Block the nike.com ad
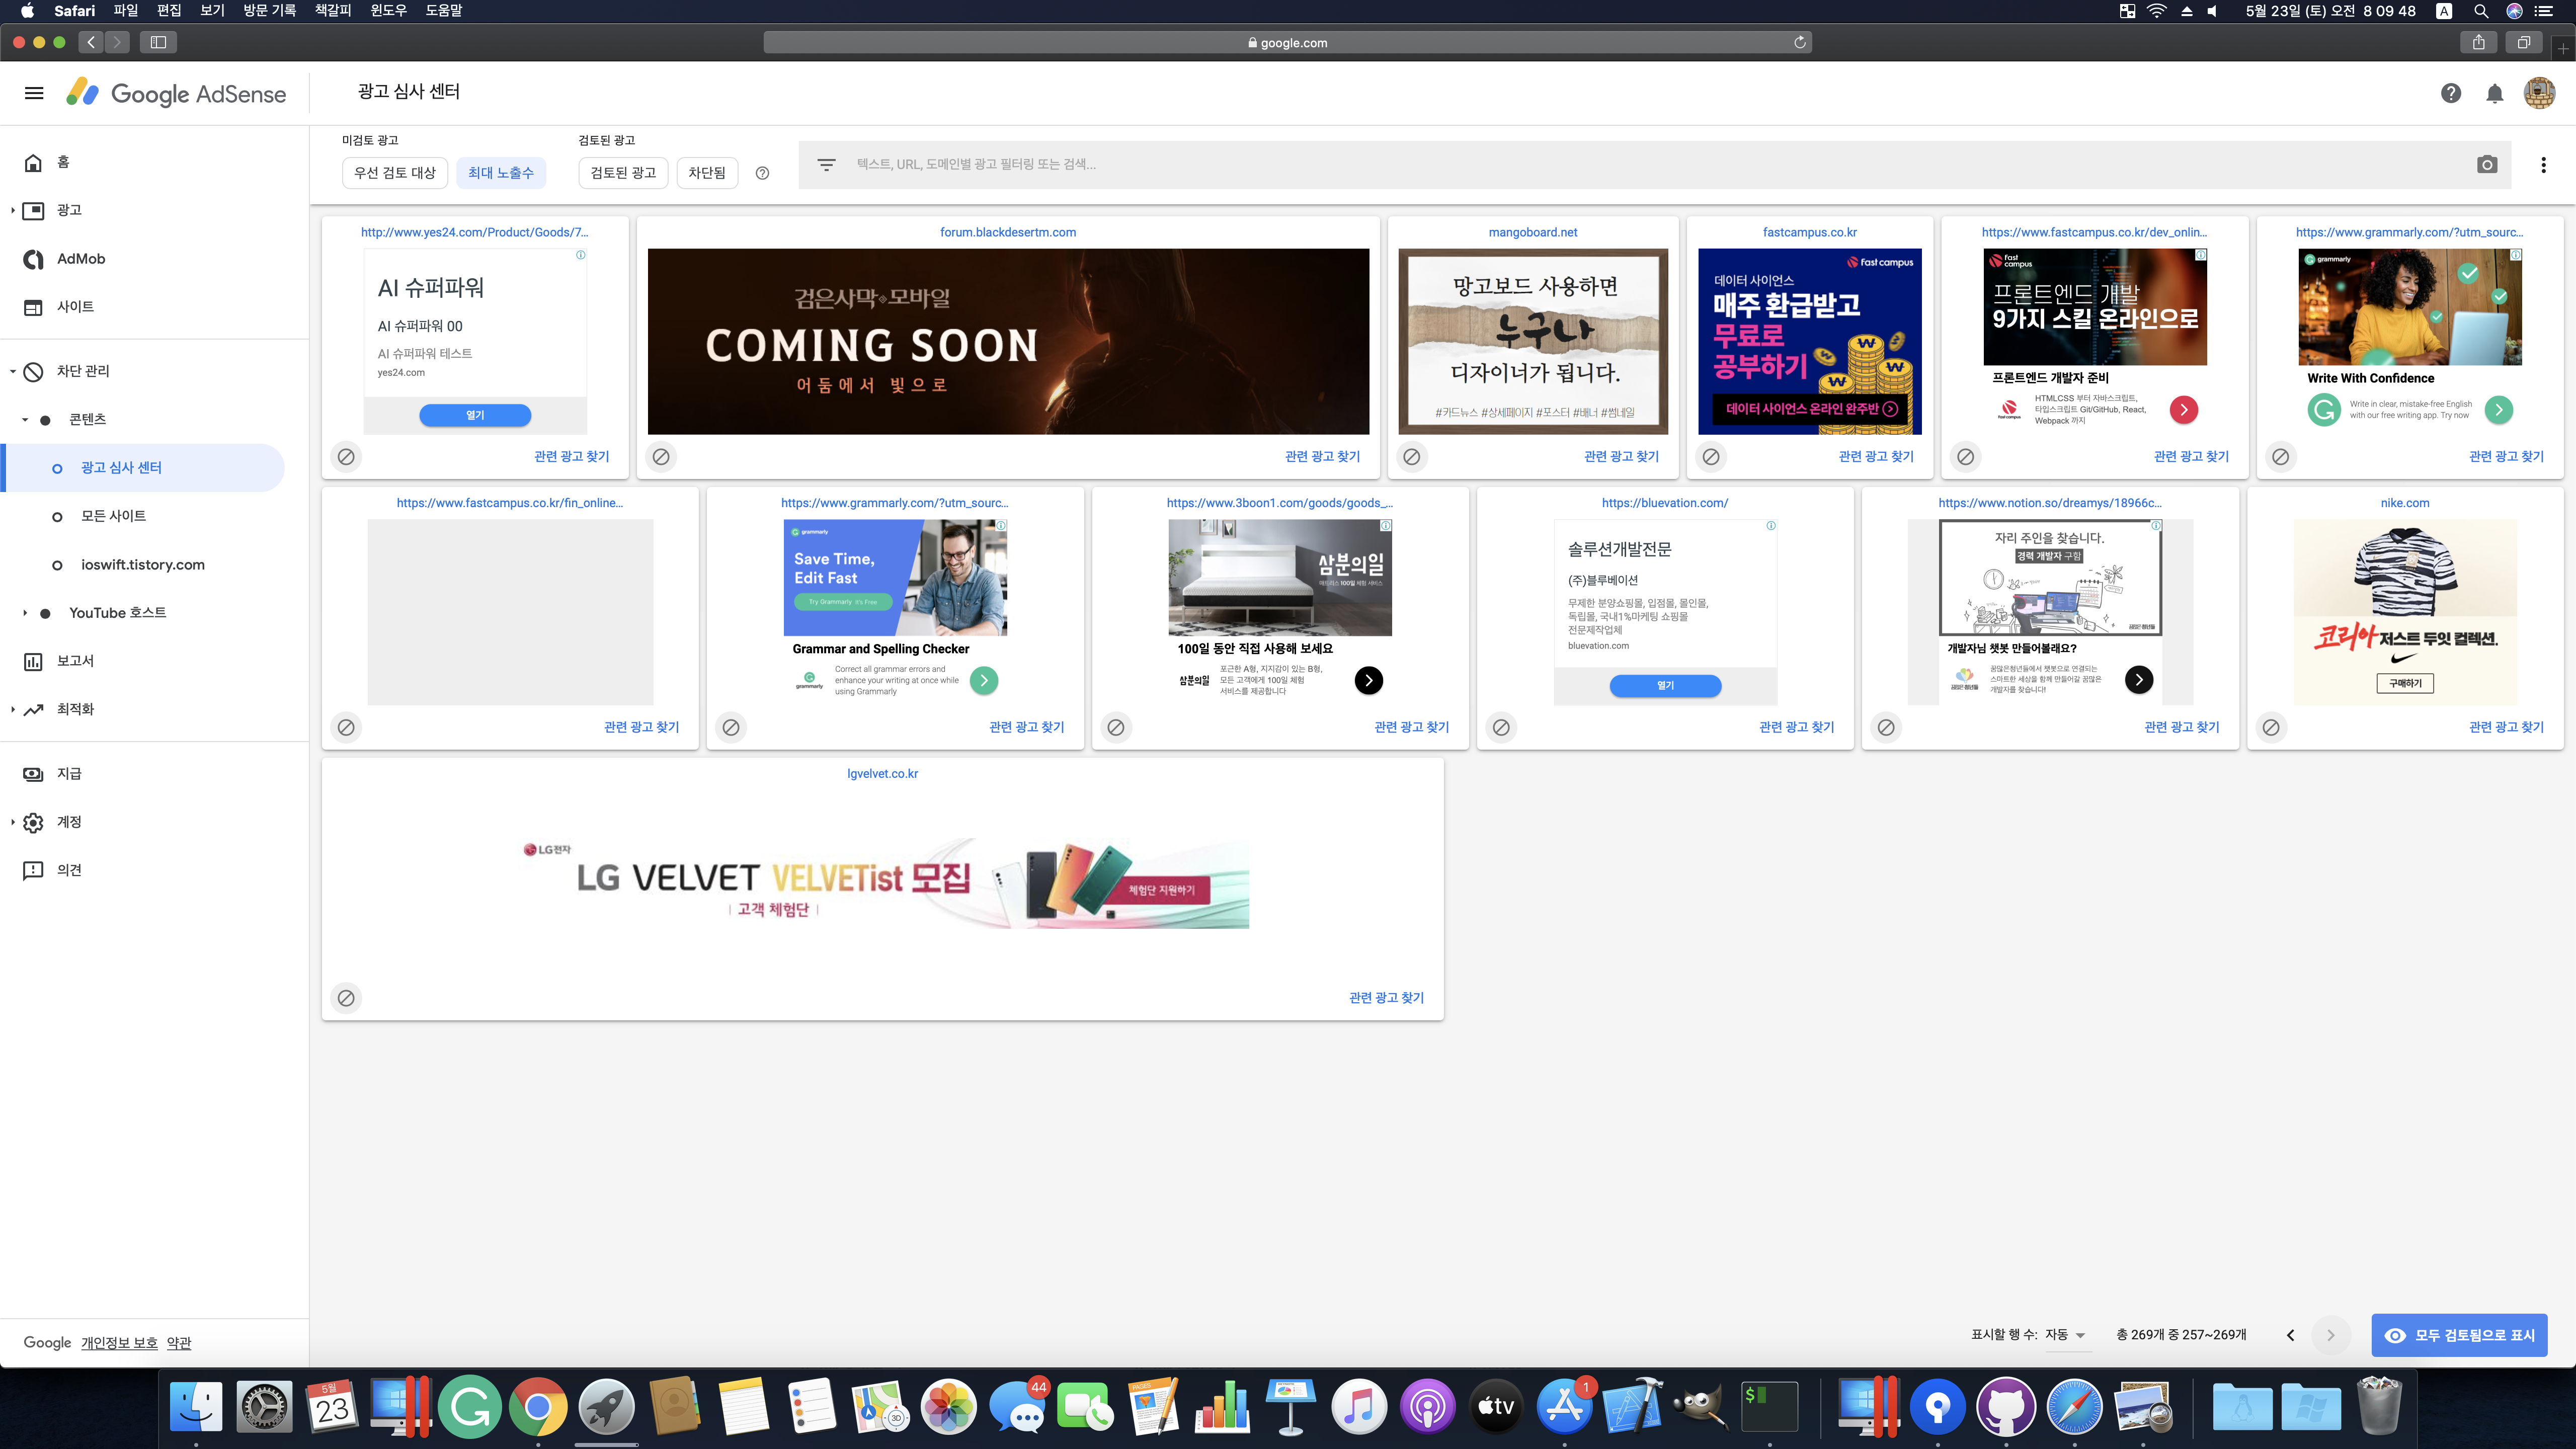The height and width of the screenshot is (1449, 2576). tap(2270, 727)
